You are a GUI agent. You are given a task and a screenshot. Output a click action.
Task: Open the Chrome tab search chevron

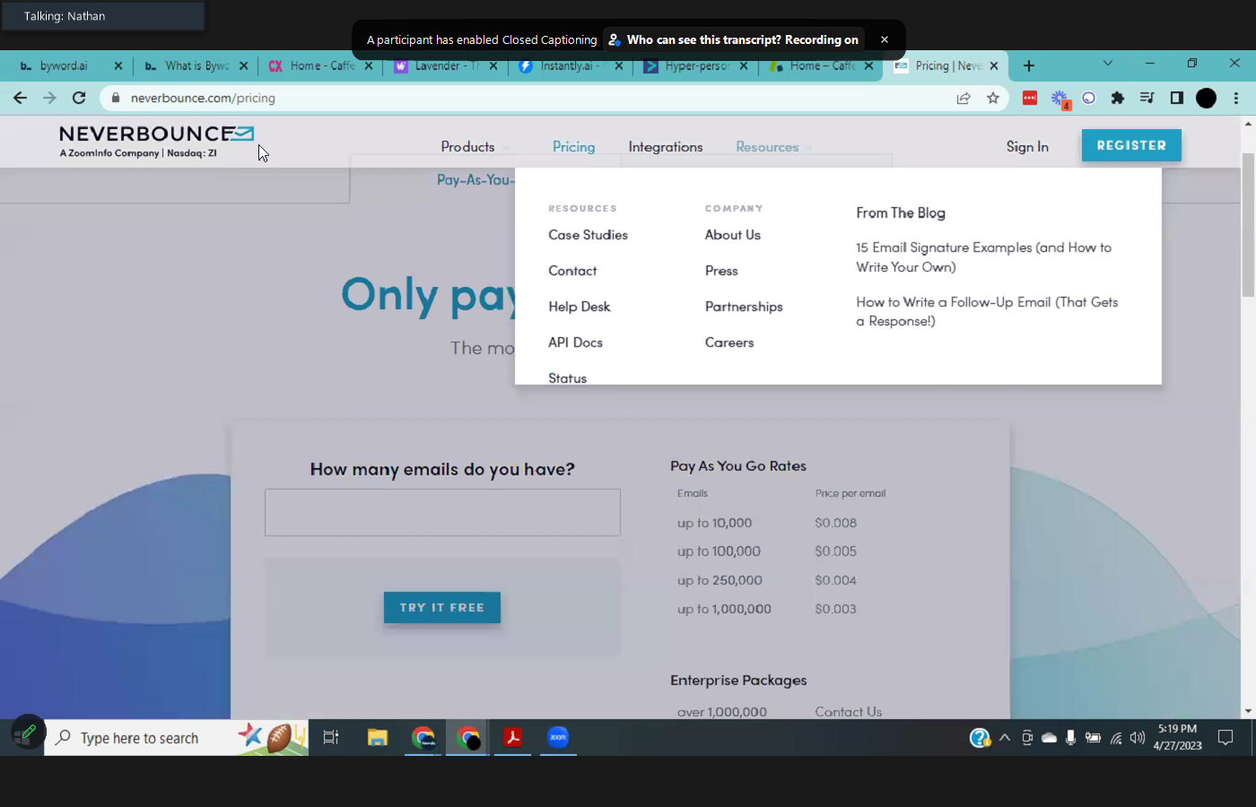[x=1107, y=64]
